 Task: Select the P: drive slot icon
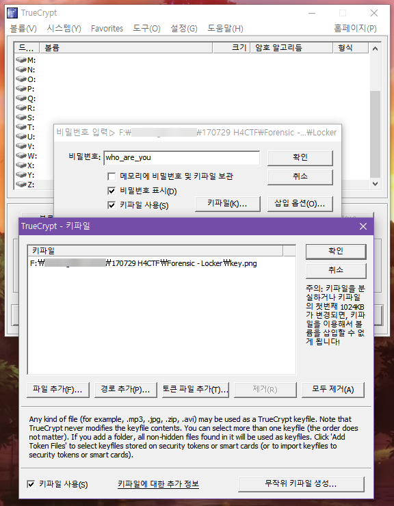pyautogui.click(x=21, y=89)
